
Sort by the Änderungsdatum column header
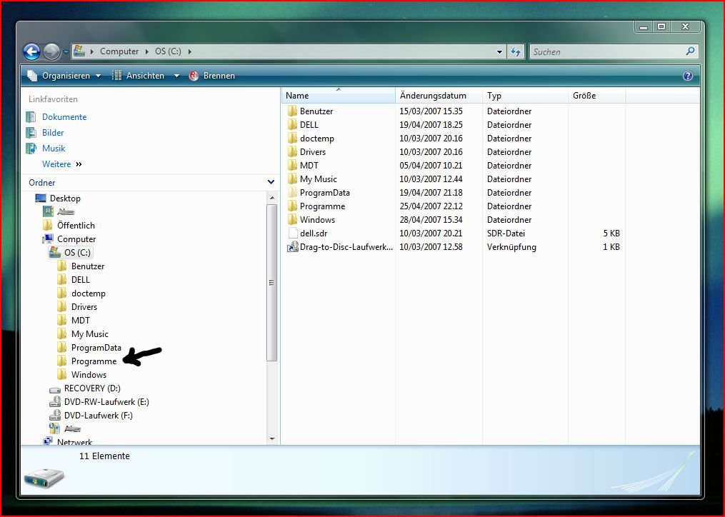click(x=439, y=96)
